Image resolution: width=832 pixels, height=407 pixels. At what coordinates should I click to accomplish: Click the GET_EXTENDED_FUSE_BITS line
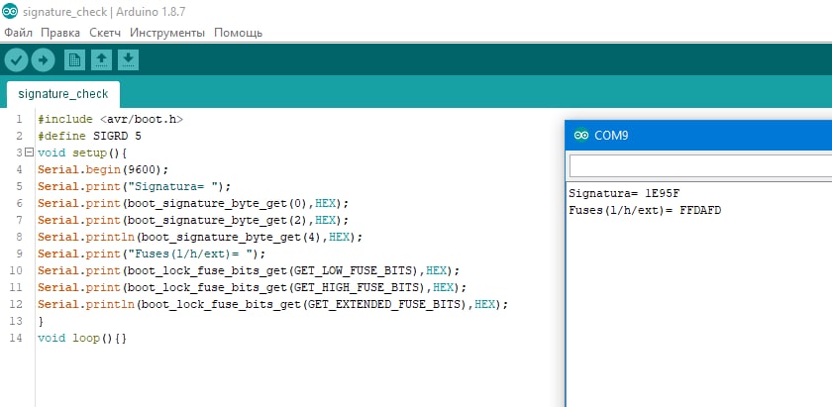click(x=273, y=305)
